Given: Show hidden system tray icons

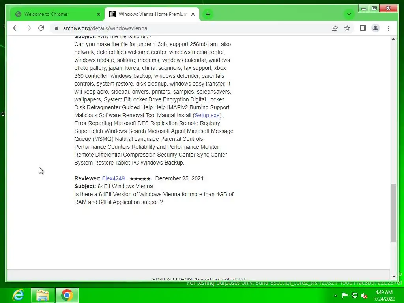Looking at the screenshot, I should pos(335,296).
